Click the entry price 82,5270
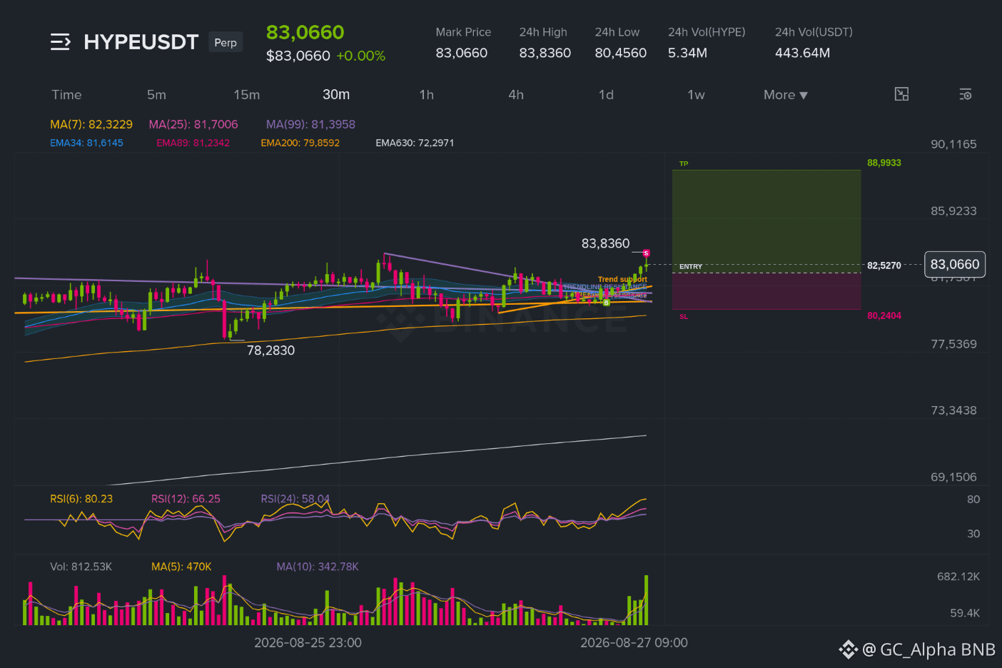 (x=884, y=265)
